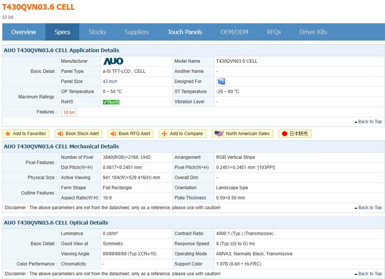Click the US flag for North American Sales
Image resolution: width=385 pixels, height=279 pixels.
(x=219, y=134)
